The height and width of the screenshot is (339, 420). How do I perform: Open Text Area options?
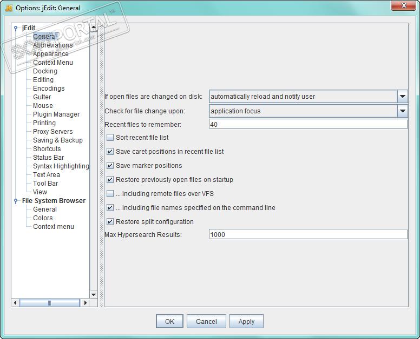click(x=47, y=175)
